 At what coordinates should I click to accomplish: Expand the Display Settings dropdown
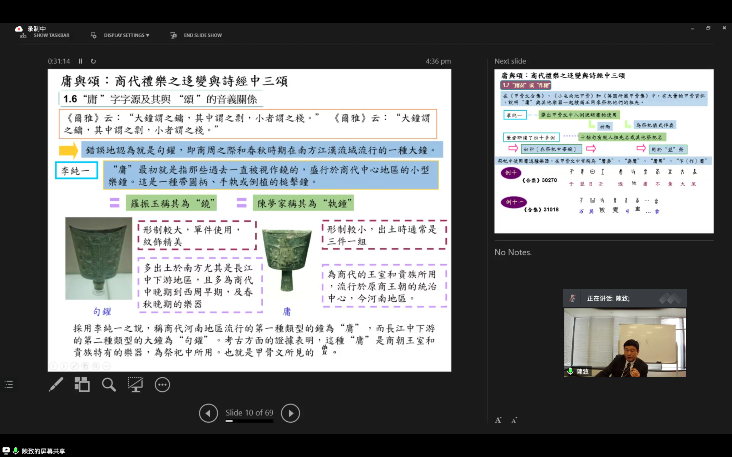(126, 35)
